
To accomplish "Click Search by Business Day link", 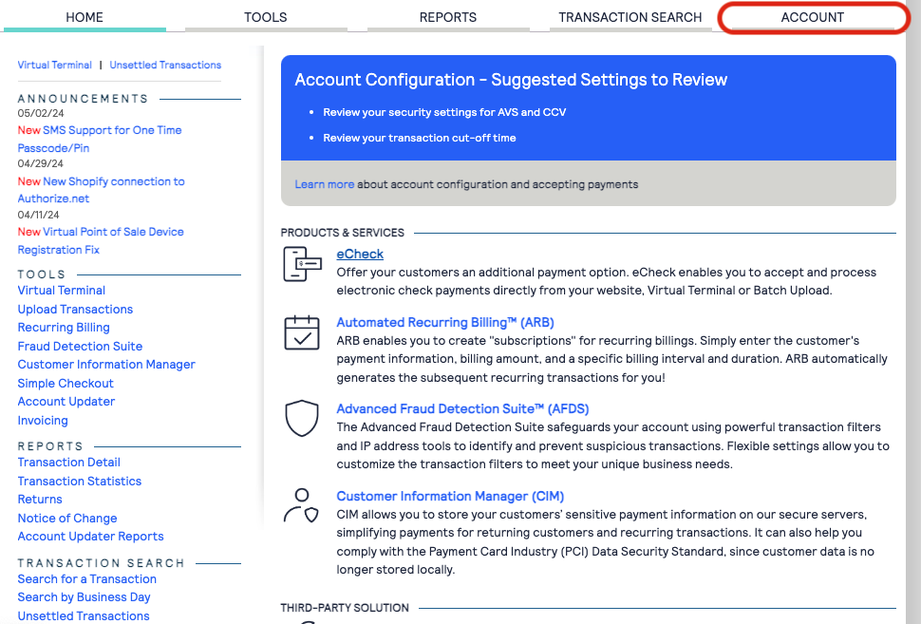I will click(x=84, y=597).
